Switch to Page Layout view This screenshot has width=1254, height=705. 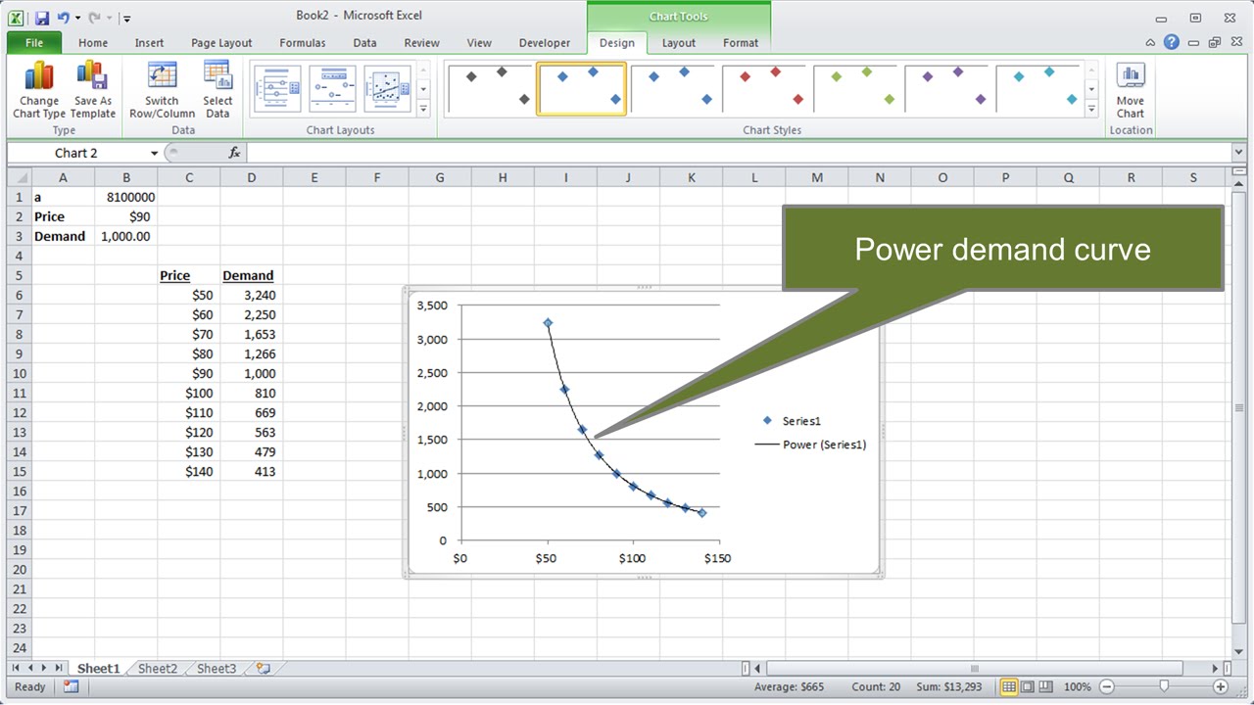pyautogui.click(x=1027, y=687)
